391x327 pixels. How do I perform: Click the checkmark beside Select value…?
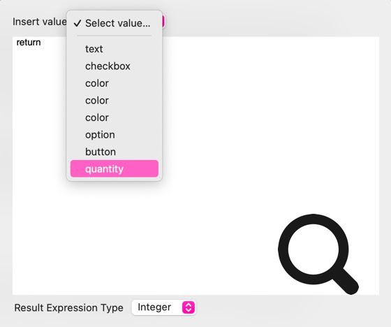(78, 23)
